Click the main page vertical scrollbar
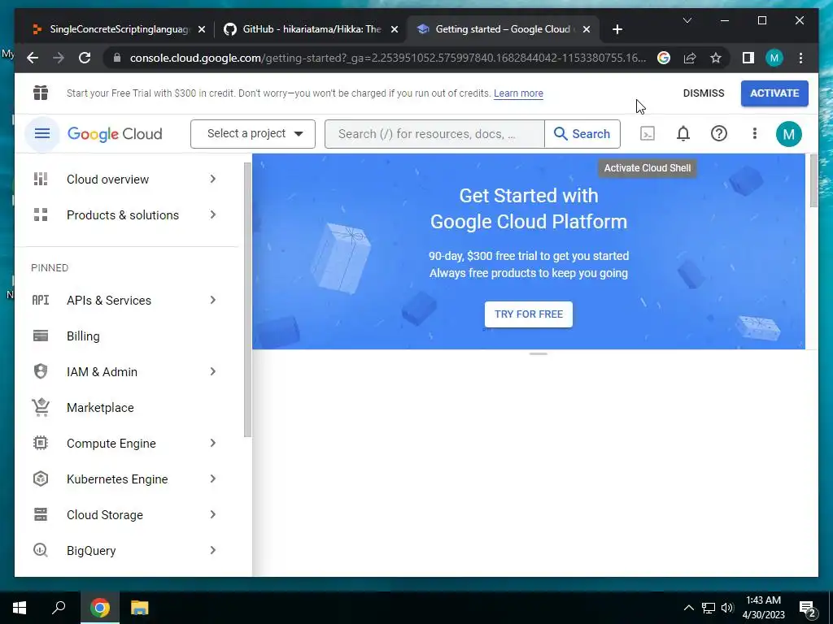 coord(813,180)
